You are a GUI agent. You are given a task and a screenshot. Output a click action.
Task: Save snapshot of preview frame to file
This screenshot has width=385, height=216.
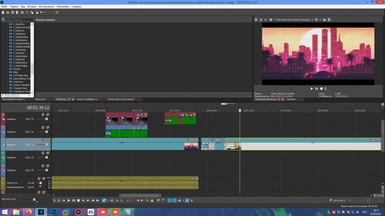(329, 20)
